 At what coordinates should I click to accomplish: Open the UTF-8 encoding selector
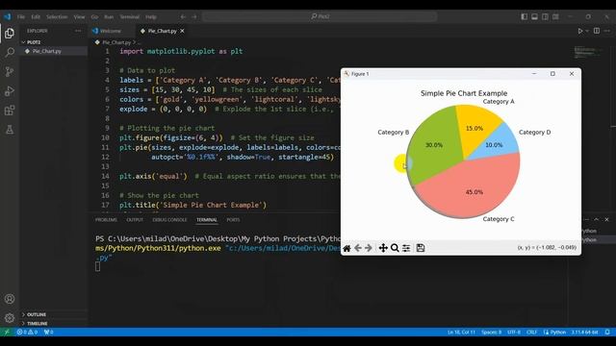pos(514,332)
